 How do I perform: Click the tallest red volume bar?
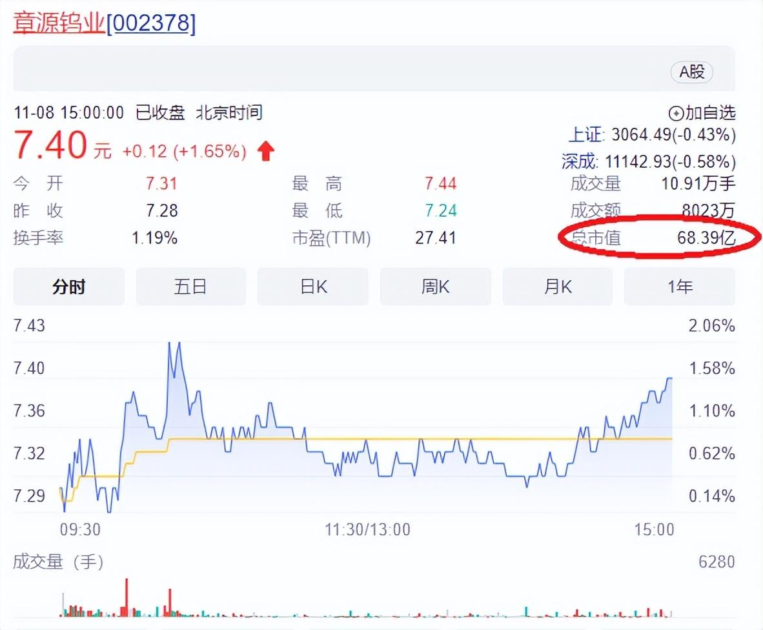pyautogui.click(x=127, y=598)
